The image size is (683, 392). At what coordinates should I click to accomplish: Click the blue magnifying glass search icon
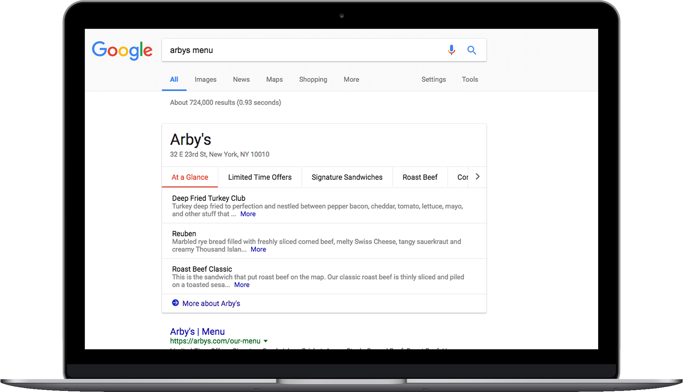472,50
